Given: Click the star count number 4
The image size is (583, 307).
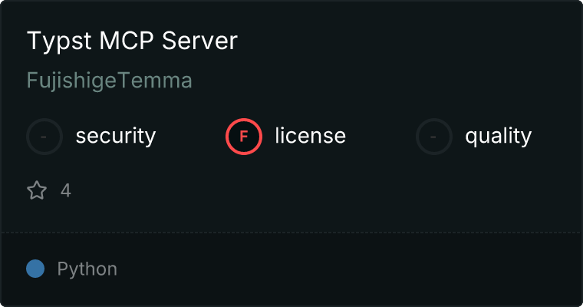Looking at the screenshot, I should point(66,190).
